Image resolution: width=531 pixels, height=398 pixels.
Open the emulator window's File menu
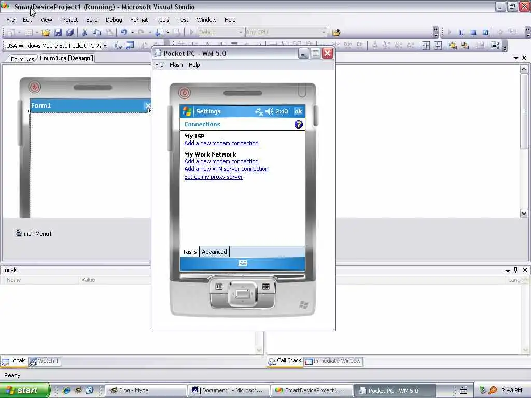[x=159, y=65]
